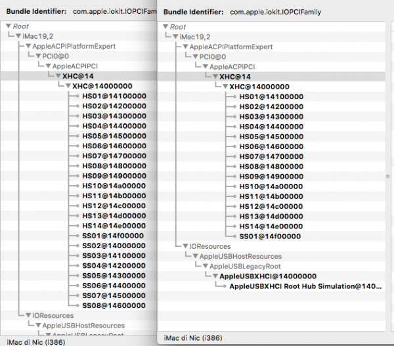Click iMac di Nic (i386) in left status bar

[x=36, y=342]
